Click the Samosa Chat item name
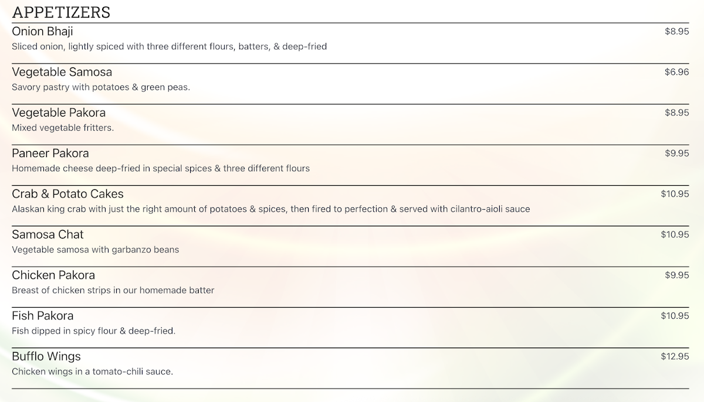 (x=48, y=234)
